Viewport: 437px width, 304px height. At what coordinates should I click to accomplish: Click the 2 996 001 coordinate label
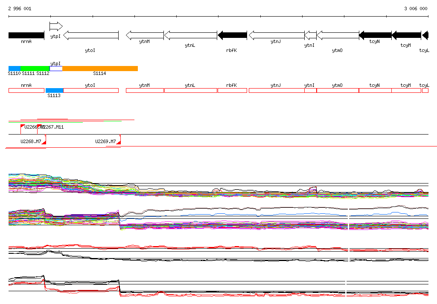[20, 9]
